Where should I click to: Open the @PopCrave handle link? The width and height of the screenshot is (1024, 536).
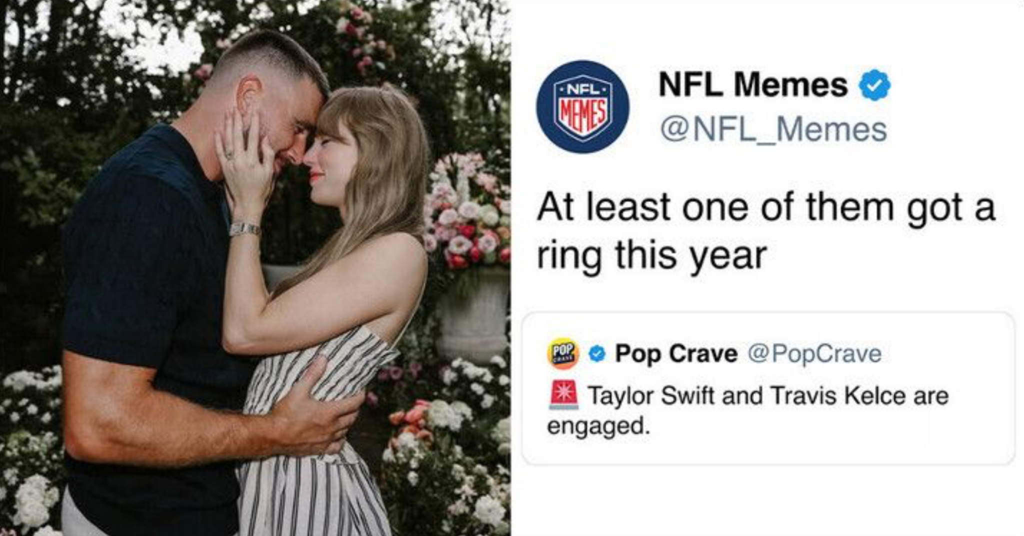(814, 354)
